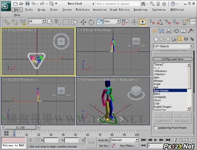Image resolution: width=197 pixels, height=150 pixels.
Task: Switch to the Create command panel tab
Action: pyautogui.click(x=154, y=31)
